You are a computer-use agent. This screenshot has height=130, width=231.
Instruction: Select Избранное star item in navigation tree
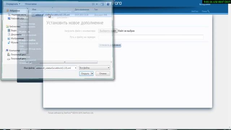pos(13,10)
